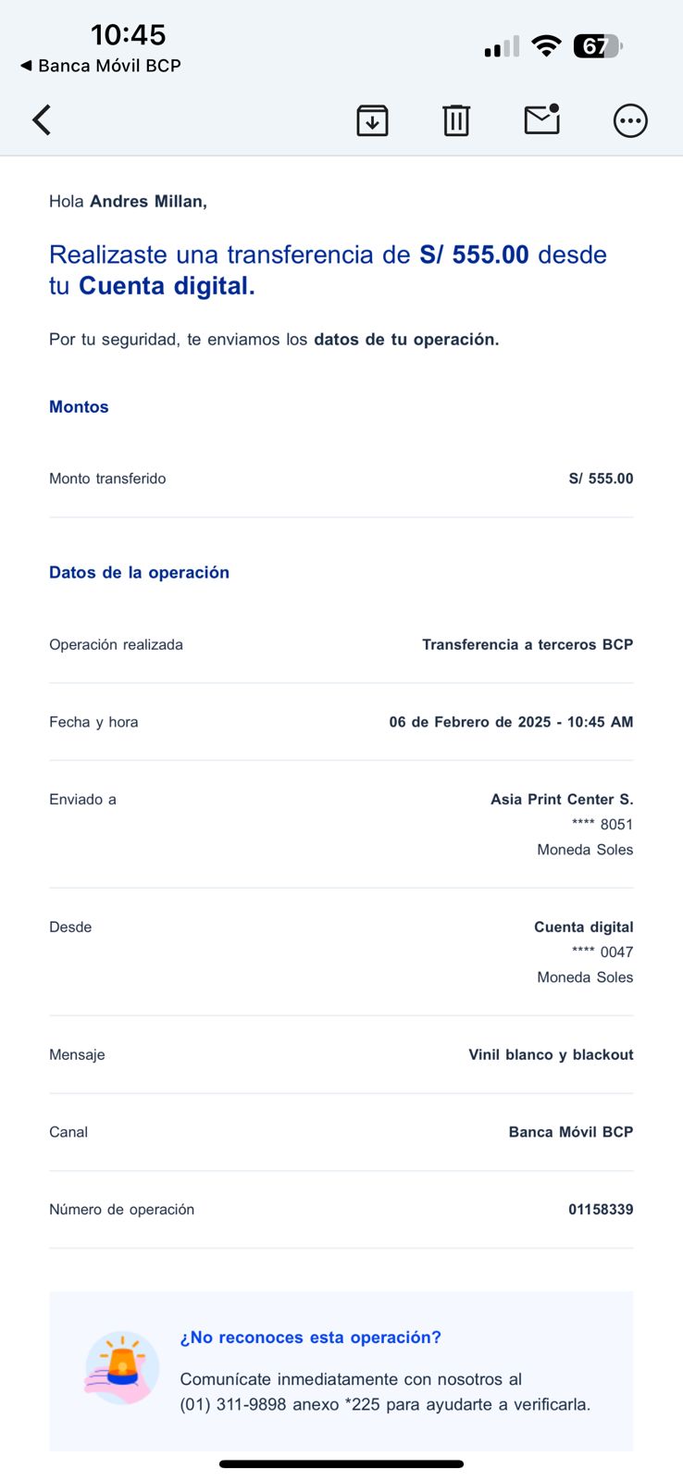Tap the "Cuenta digital" source account value

[x=583, y=927]
